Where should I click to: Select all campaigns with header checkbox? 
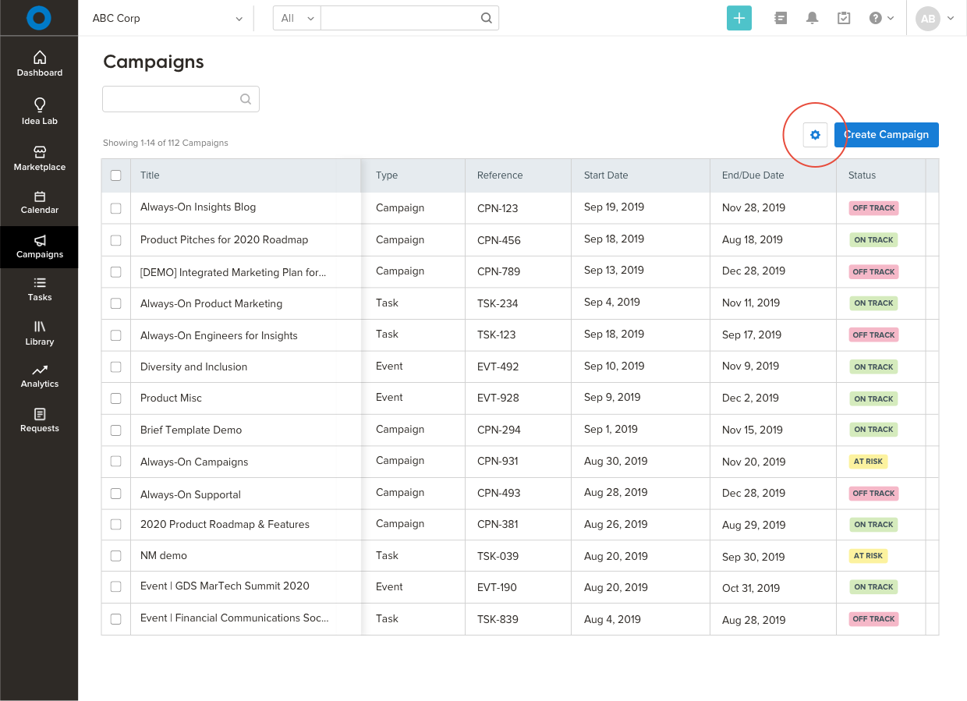tap(116, 175)
